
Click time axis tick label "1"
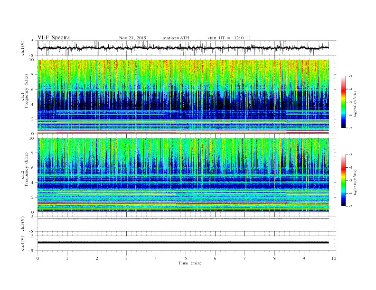coord(67,258)
